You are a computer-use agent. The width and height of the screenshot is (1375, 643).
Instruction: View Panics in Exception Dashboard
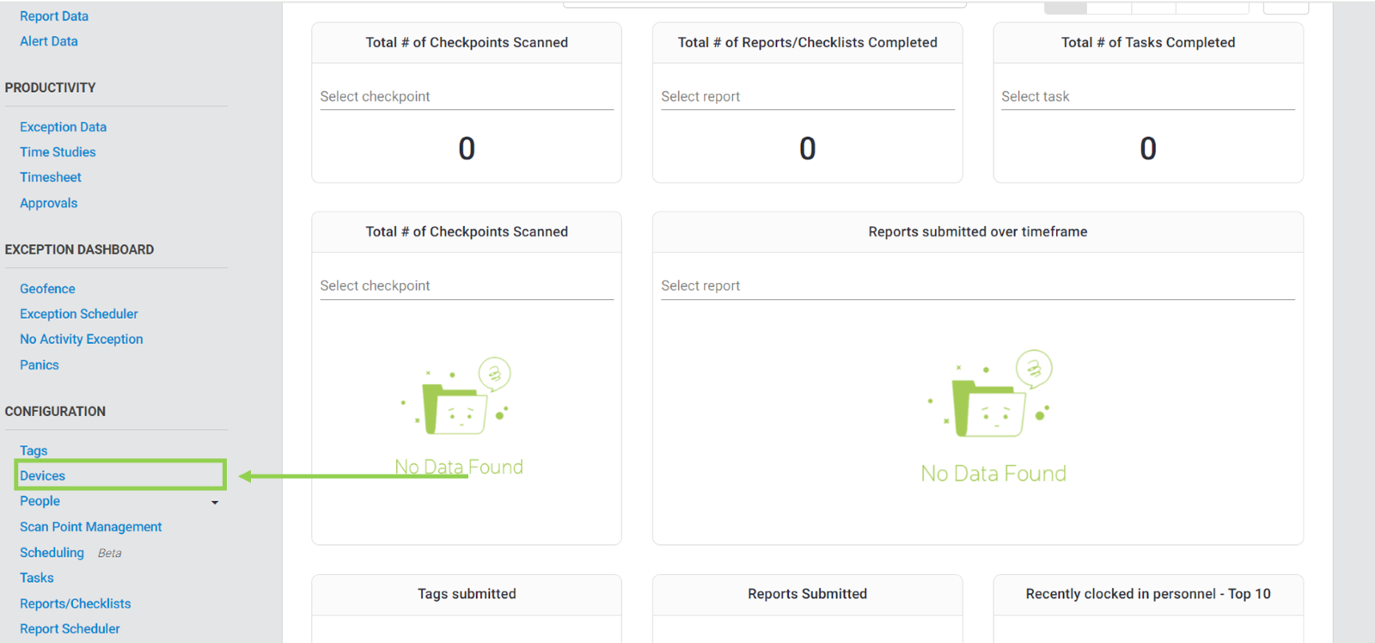coord(40,364)
